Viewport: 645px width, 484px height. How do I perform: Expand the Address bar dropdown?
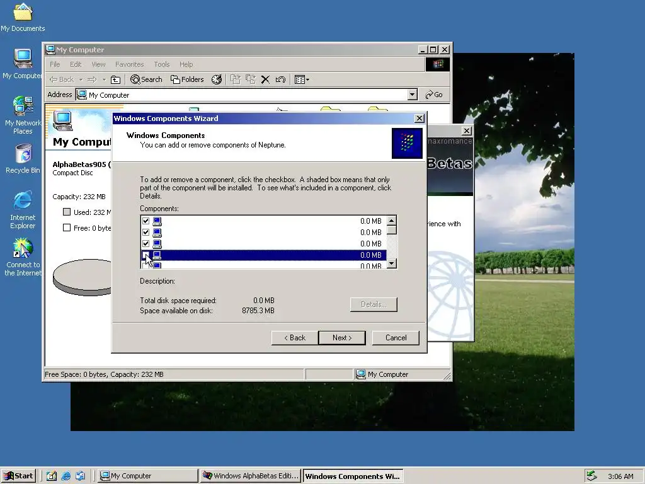coord(412,95)
